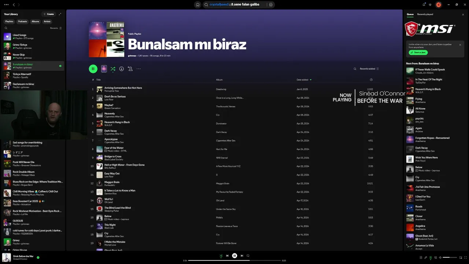
Task: Search within Your Library
Action: pos(6,28)
